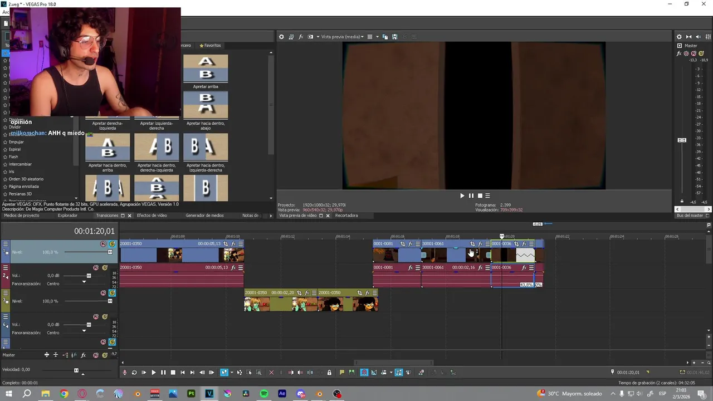Toggle mute on video track 1
This screenshot has width=713, height=401.
click(103, 244)
